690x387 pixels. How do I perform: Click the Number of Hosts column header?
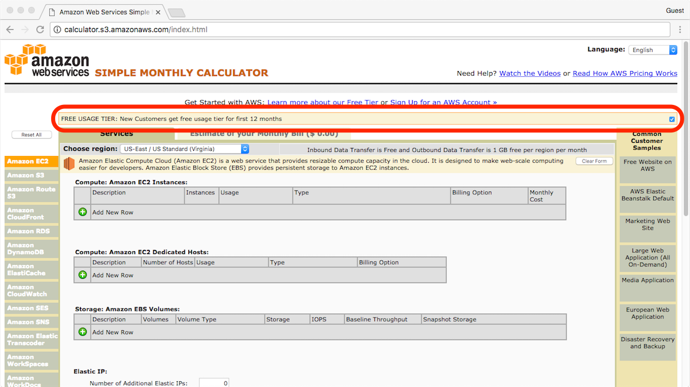click(168, 263)
